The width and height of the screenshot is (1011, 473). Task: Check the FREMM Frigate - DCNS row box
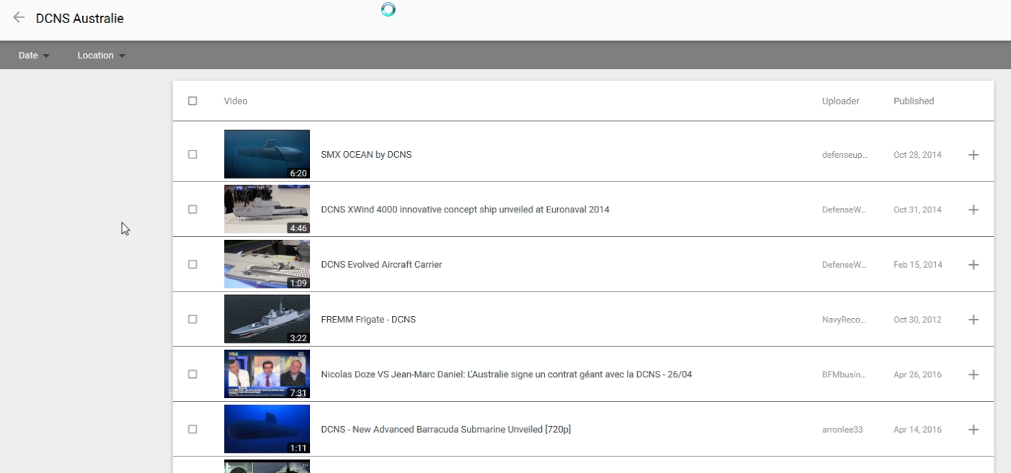(x=192, y=319)
